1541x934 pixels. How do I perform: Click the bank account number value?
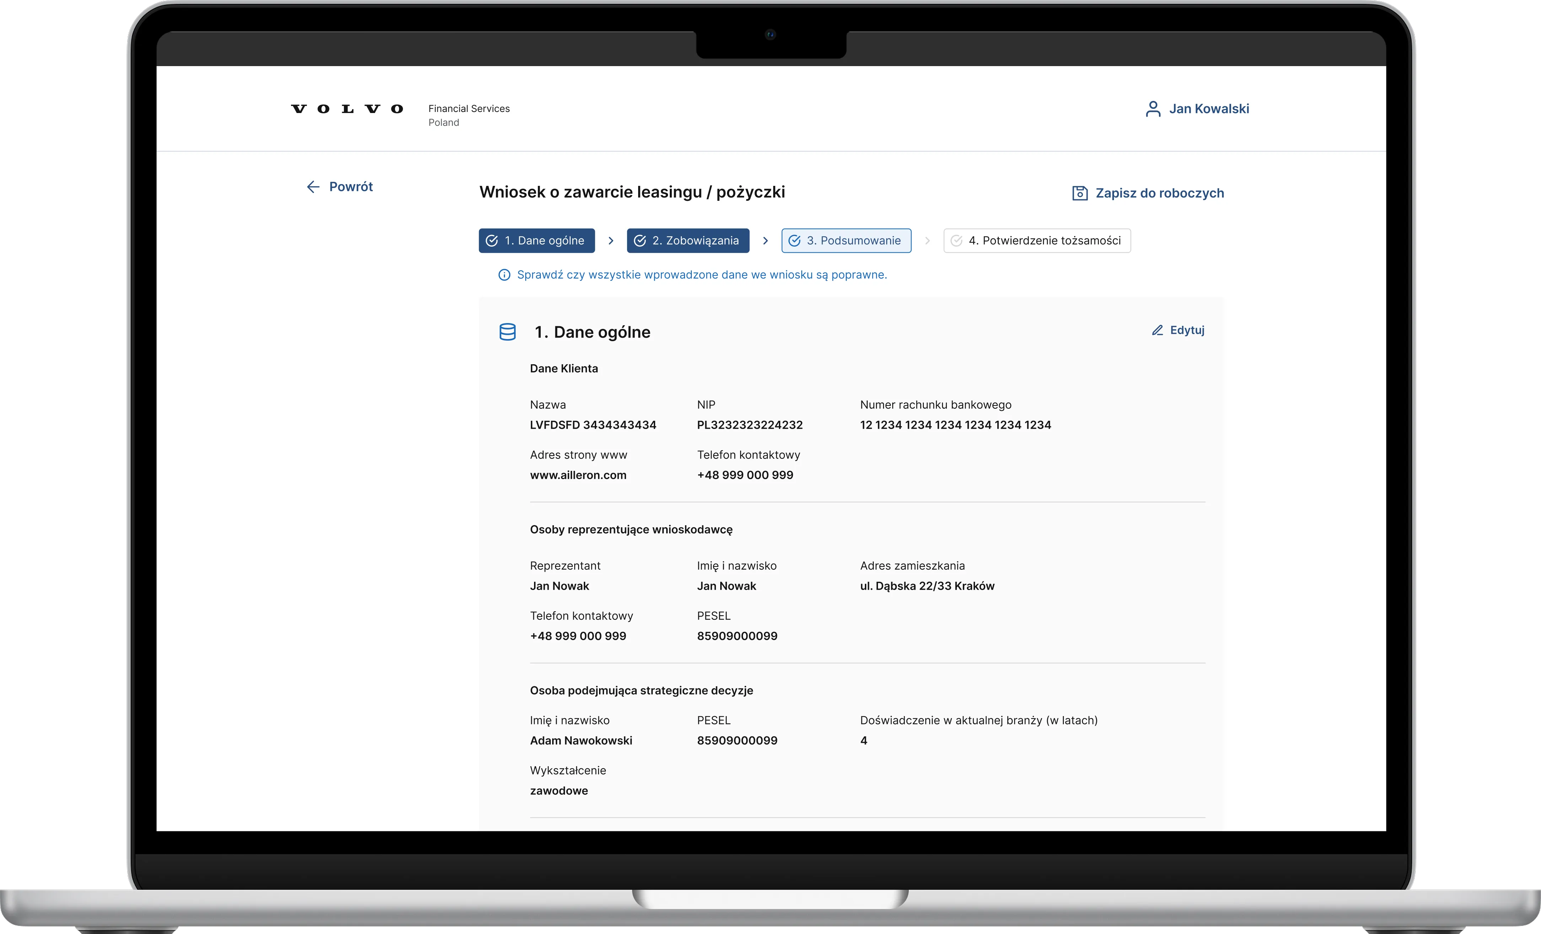pos(956,425)
